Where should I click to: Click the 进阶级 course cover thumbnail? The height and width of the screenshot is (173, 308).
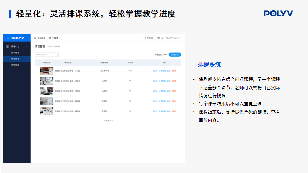[x=47, y=81]
